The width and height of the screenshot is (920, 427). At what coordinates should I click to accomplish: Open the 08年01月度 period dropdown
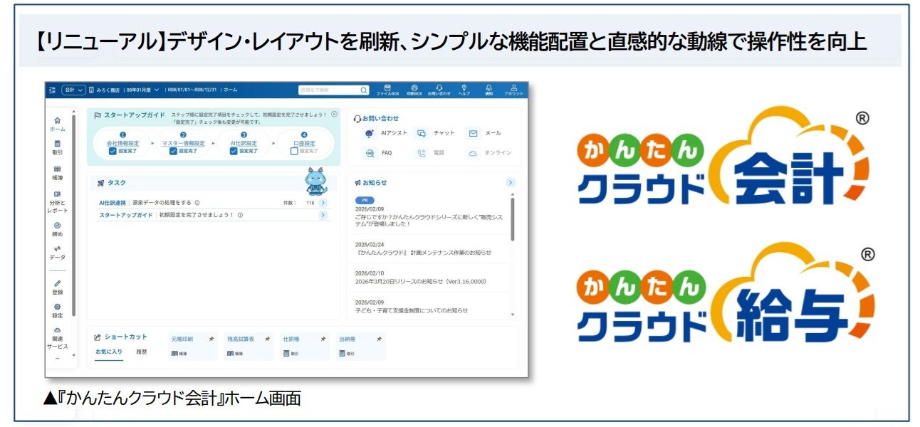[x=142, y=90]
